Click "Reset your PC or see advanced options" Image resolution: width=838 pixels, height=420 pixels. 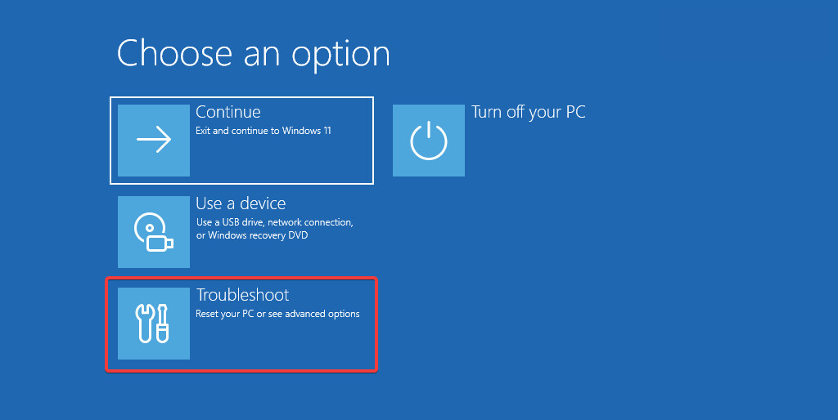pyautogui.click(x=277, y=314)
